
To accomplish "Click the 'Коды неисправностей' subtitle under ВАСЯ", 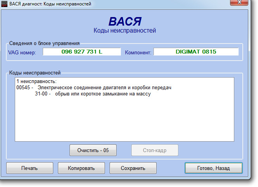I will (125, 31).
